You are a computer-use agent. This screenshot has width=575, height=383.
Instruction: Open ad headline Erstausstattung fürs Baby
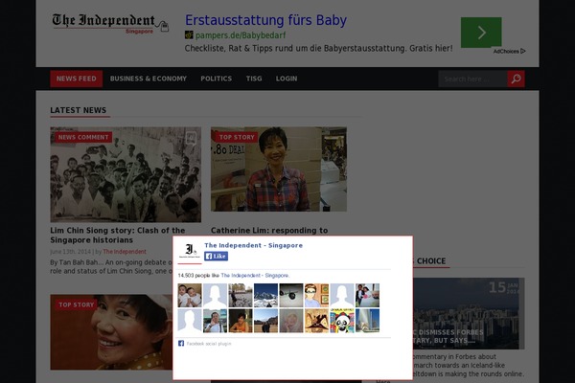point(265,20)
